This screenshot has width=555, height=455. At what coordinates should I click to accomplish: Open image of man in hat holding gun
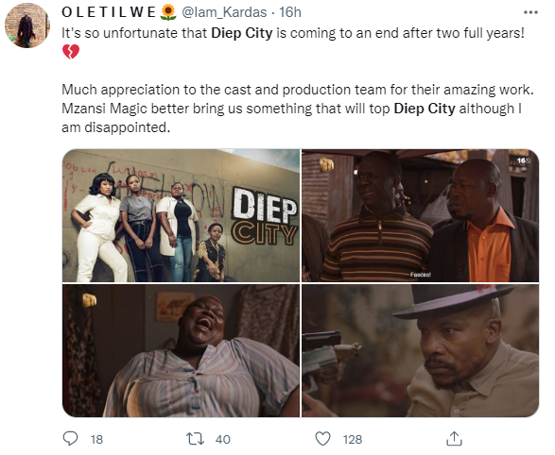pos(420,351)
